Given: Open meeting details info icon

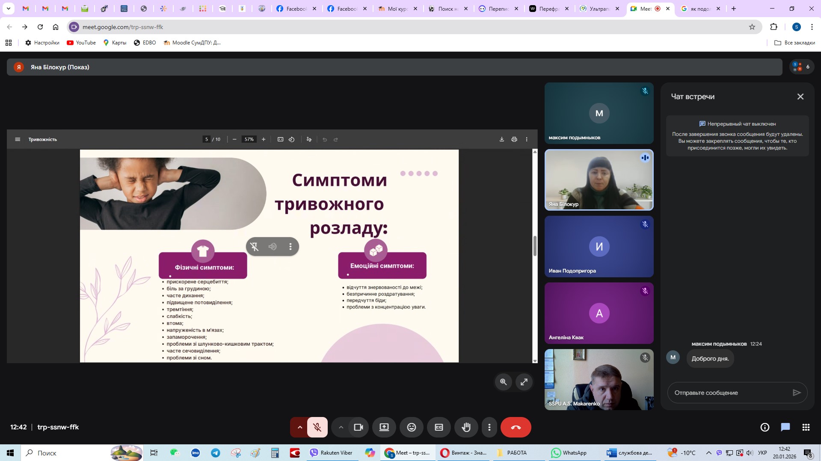Looking at the screenshot, I should click(x=765, y=427).
